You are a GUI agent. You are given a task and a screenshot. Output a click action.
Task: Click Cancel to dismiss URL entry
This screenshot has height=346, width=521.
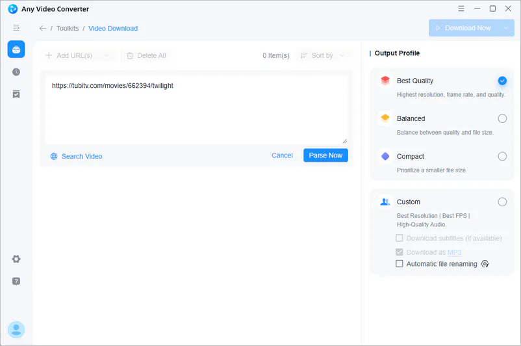click(x=282, y=155)
